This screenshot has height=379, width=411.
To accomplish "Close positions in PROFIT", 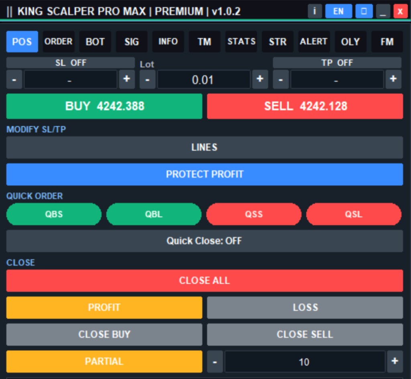I will coord(104,308).
